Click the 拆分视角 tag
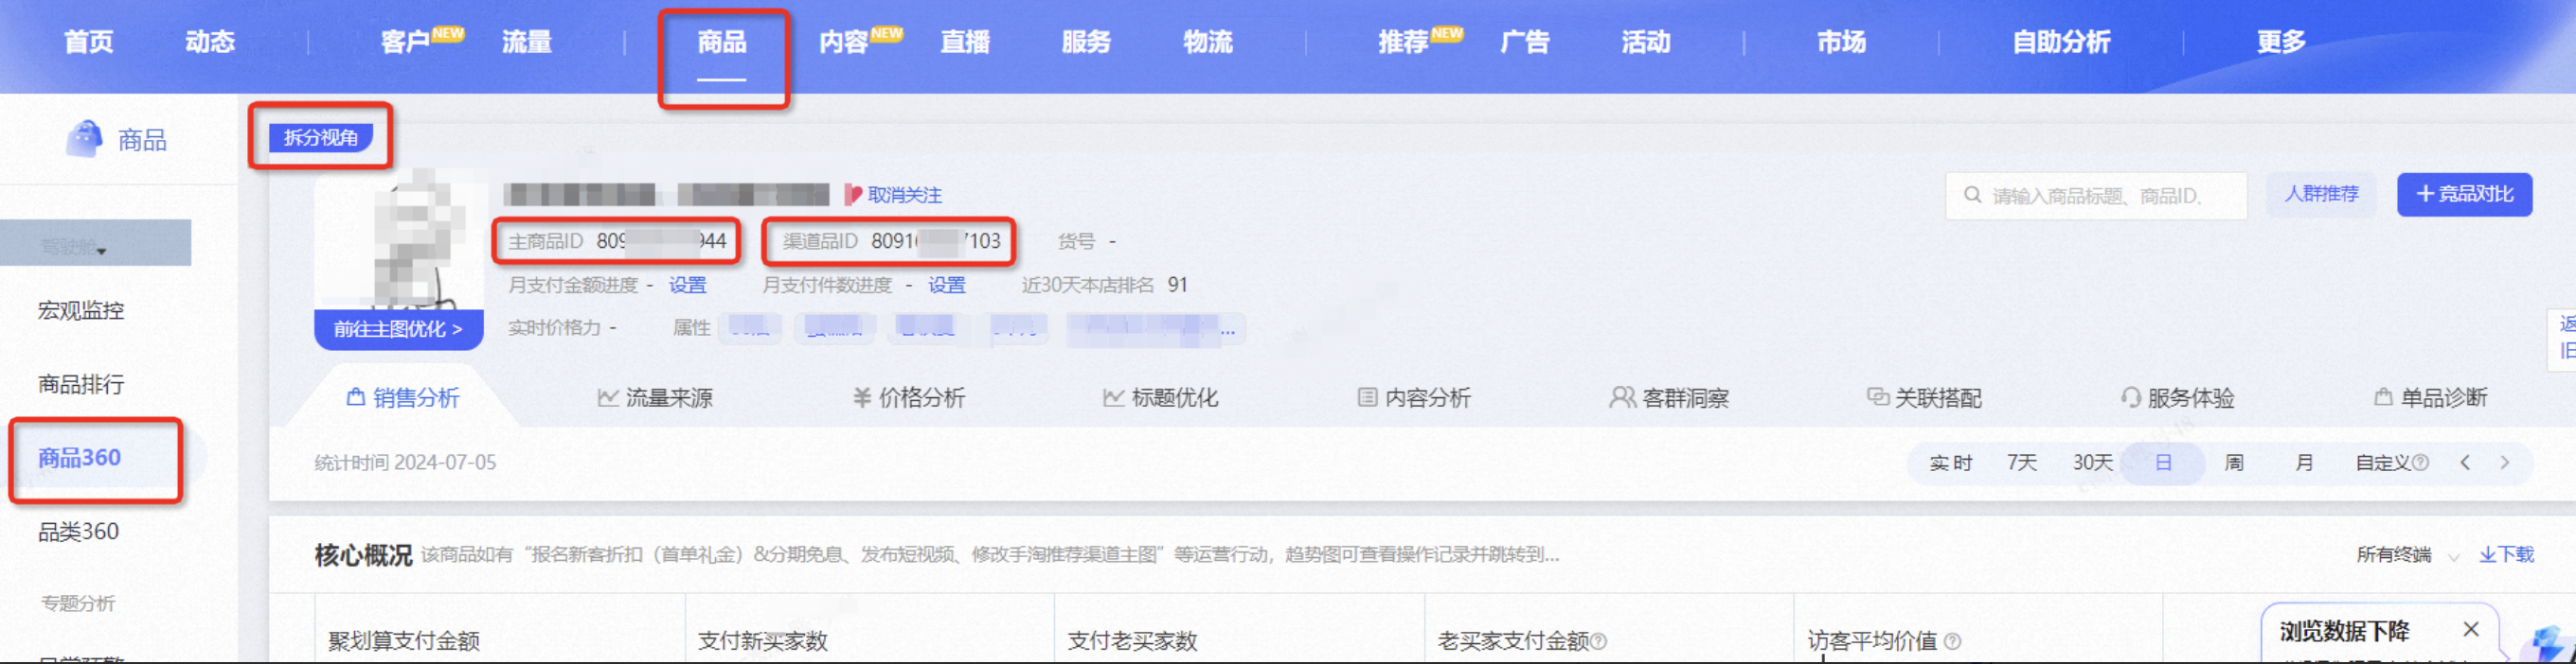 coord(321,137)
